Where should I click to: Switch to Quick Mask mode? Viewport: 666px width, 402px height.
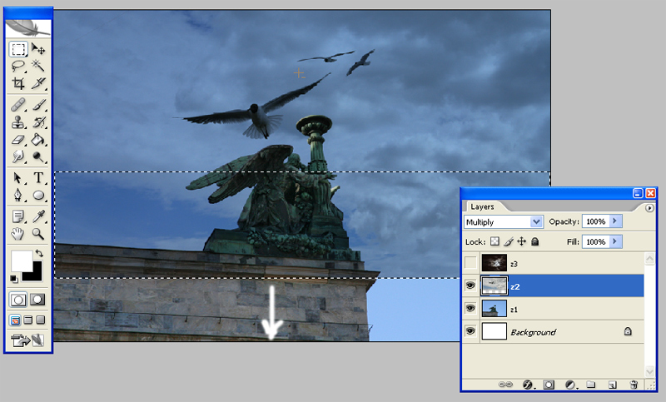point(37,300)
